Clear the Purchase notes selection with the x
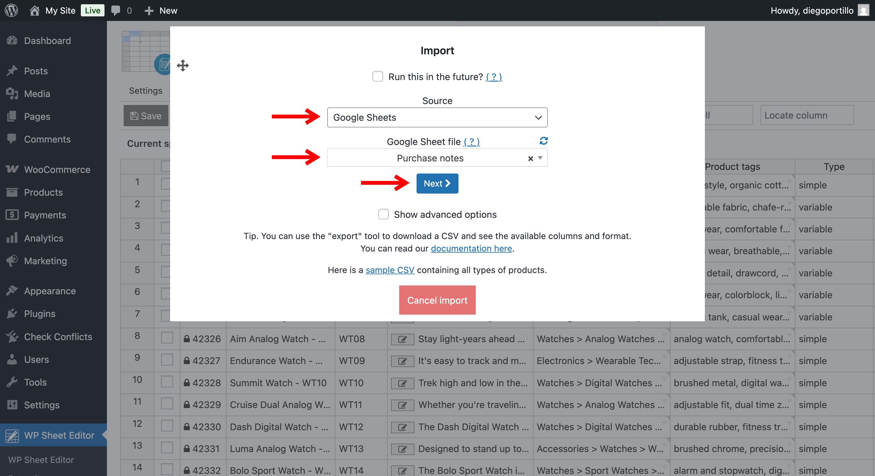Screen dimensions: 875x476 530,158
